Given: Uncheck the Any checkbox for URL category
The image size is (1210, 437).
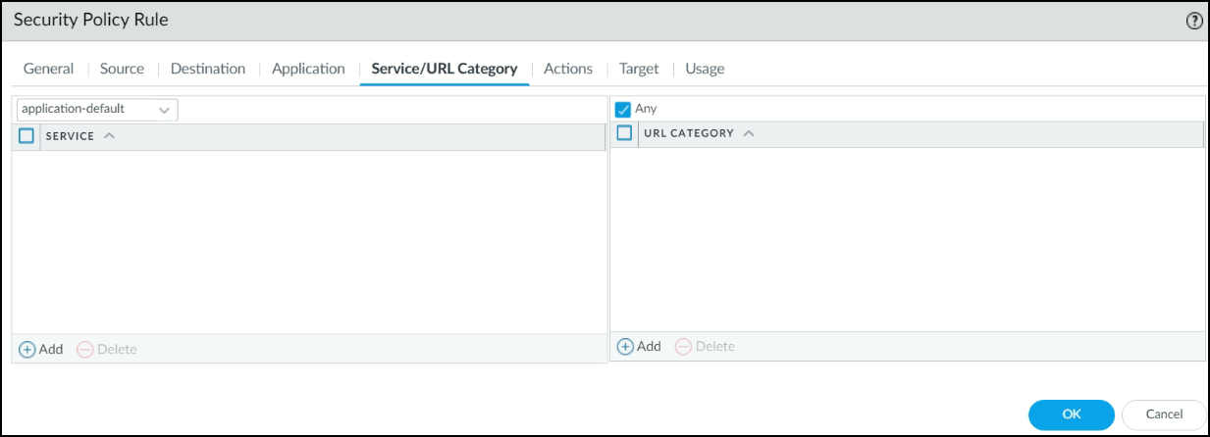Looking at the screenshot, I should pos(622,109).
